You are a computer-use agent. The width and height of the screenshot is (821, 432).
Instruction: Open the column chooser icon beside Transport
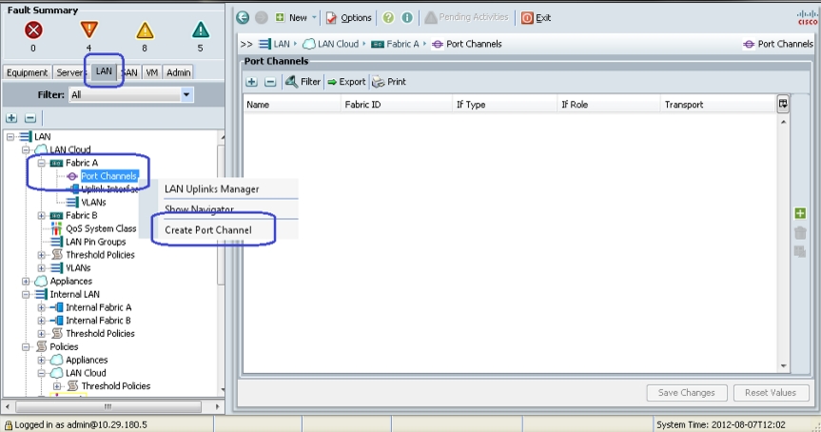(x=783, y=104)
